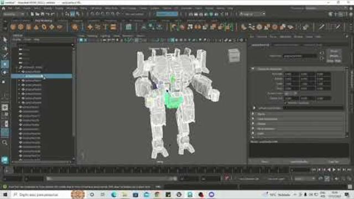Activate the Scale tool in toolbox
Image resolution: width=354 pixels, height=199 pixels.
pyautogui.click(x=4, y=82)
